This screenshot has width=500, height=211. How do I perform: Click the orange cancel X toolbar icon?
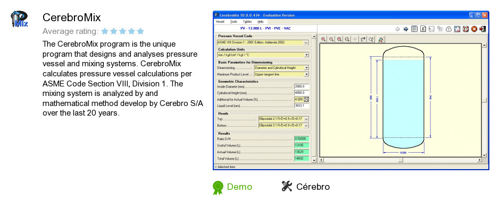[474, 29]
